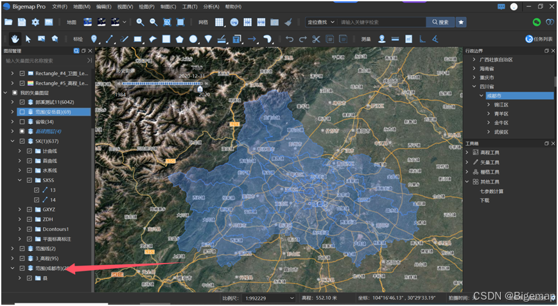Click the star favorites button
Image resolution: width=558 pixels, height=306 pixels.
click(x=461, y=22)
